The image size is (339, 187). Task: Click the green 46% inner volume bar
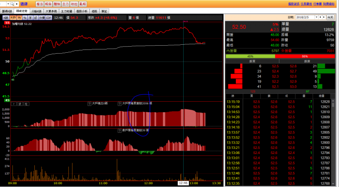point(250,56)
